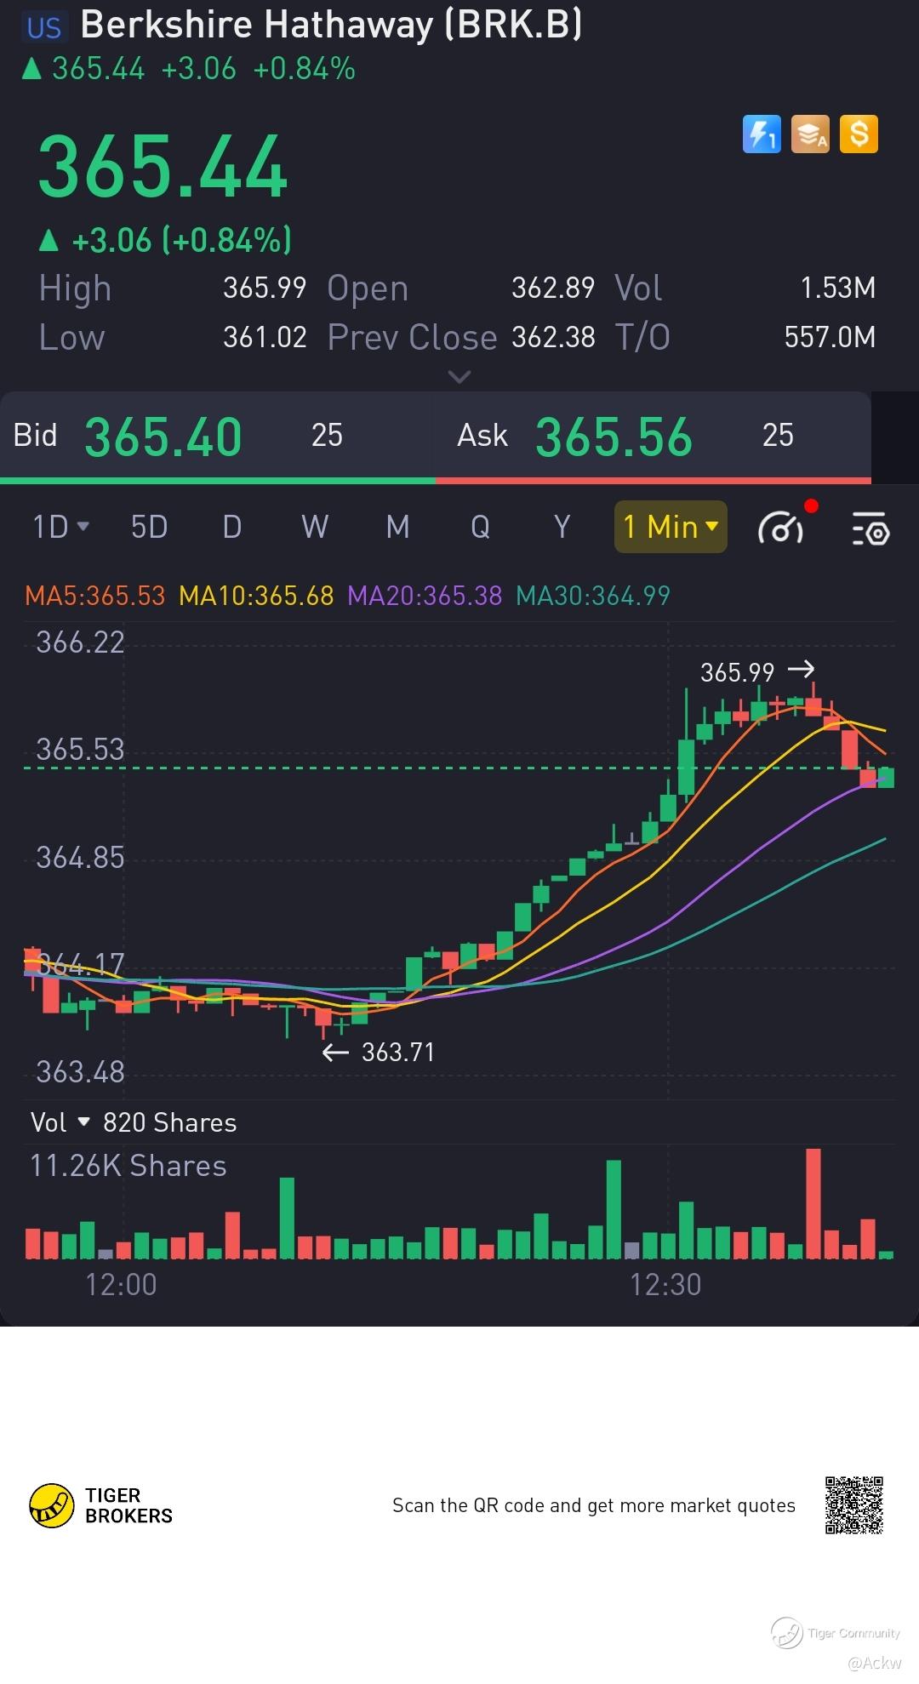Tap the 11.26K Shares volume label
Viewport: 919px width, 1684px height.
[x=128, y=1166]
